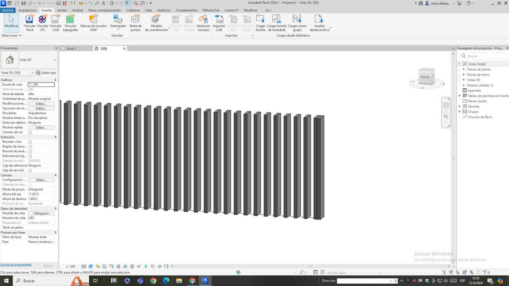Click the ViewCube FRONTAL face
This screenshot has height=286, width=509.
[x=425, y=77]
